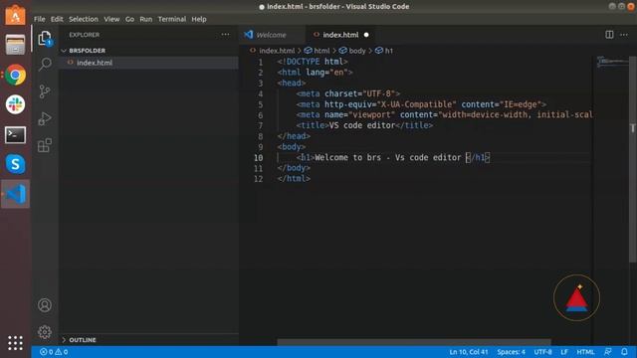Launch Google Chrome from the dock
The height and width of the screenshot is (358, 637).
(16, 75)
